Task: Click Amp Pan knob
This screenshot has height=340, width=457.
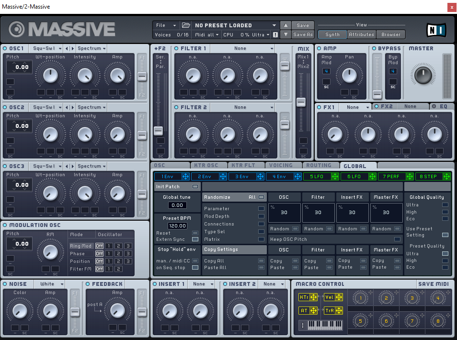Action: coord(349,76)
